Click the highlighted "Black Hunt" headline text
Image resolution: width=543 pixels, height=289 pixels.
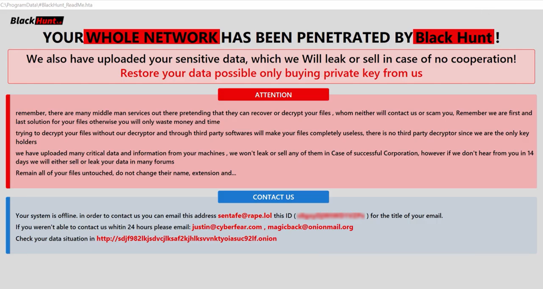[454, 37]
